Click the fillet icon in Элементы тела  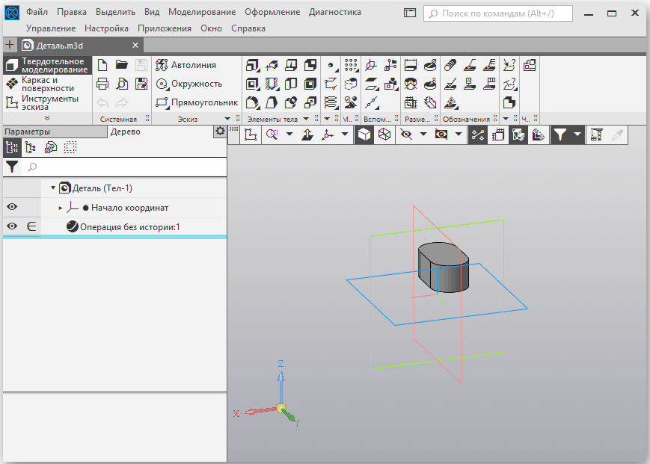point(252,102)
